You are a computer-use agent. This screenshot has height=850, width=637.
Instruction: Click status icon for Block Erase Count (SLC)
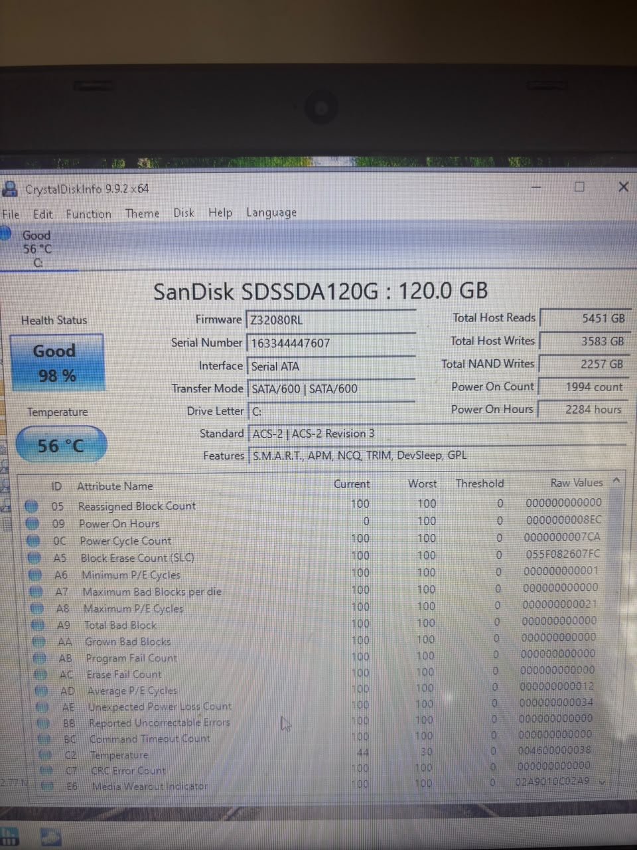tap(35, 558)
